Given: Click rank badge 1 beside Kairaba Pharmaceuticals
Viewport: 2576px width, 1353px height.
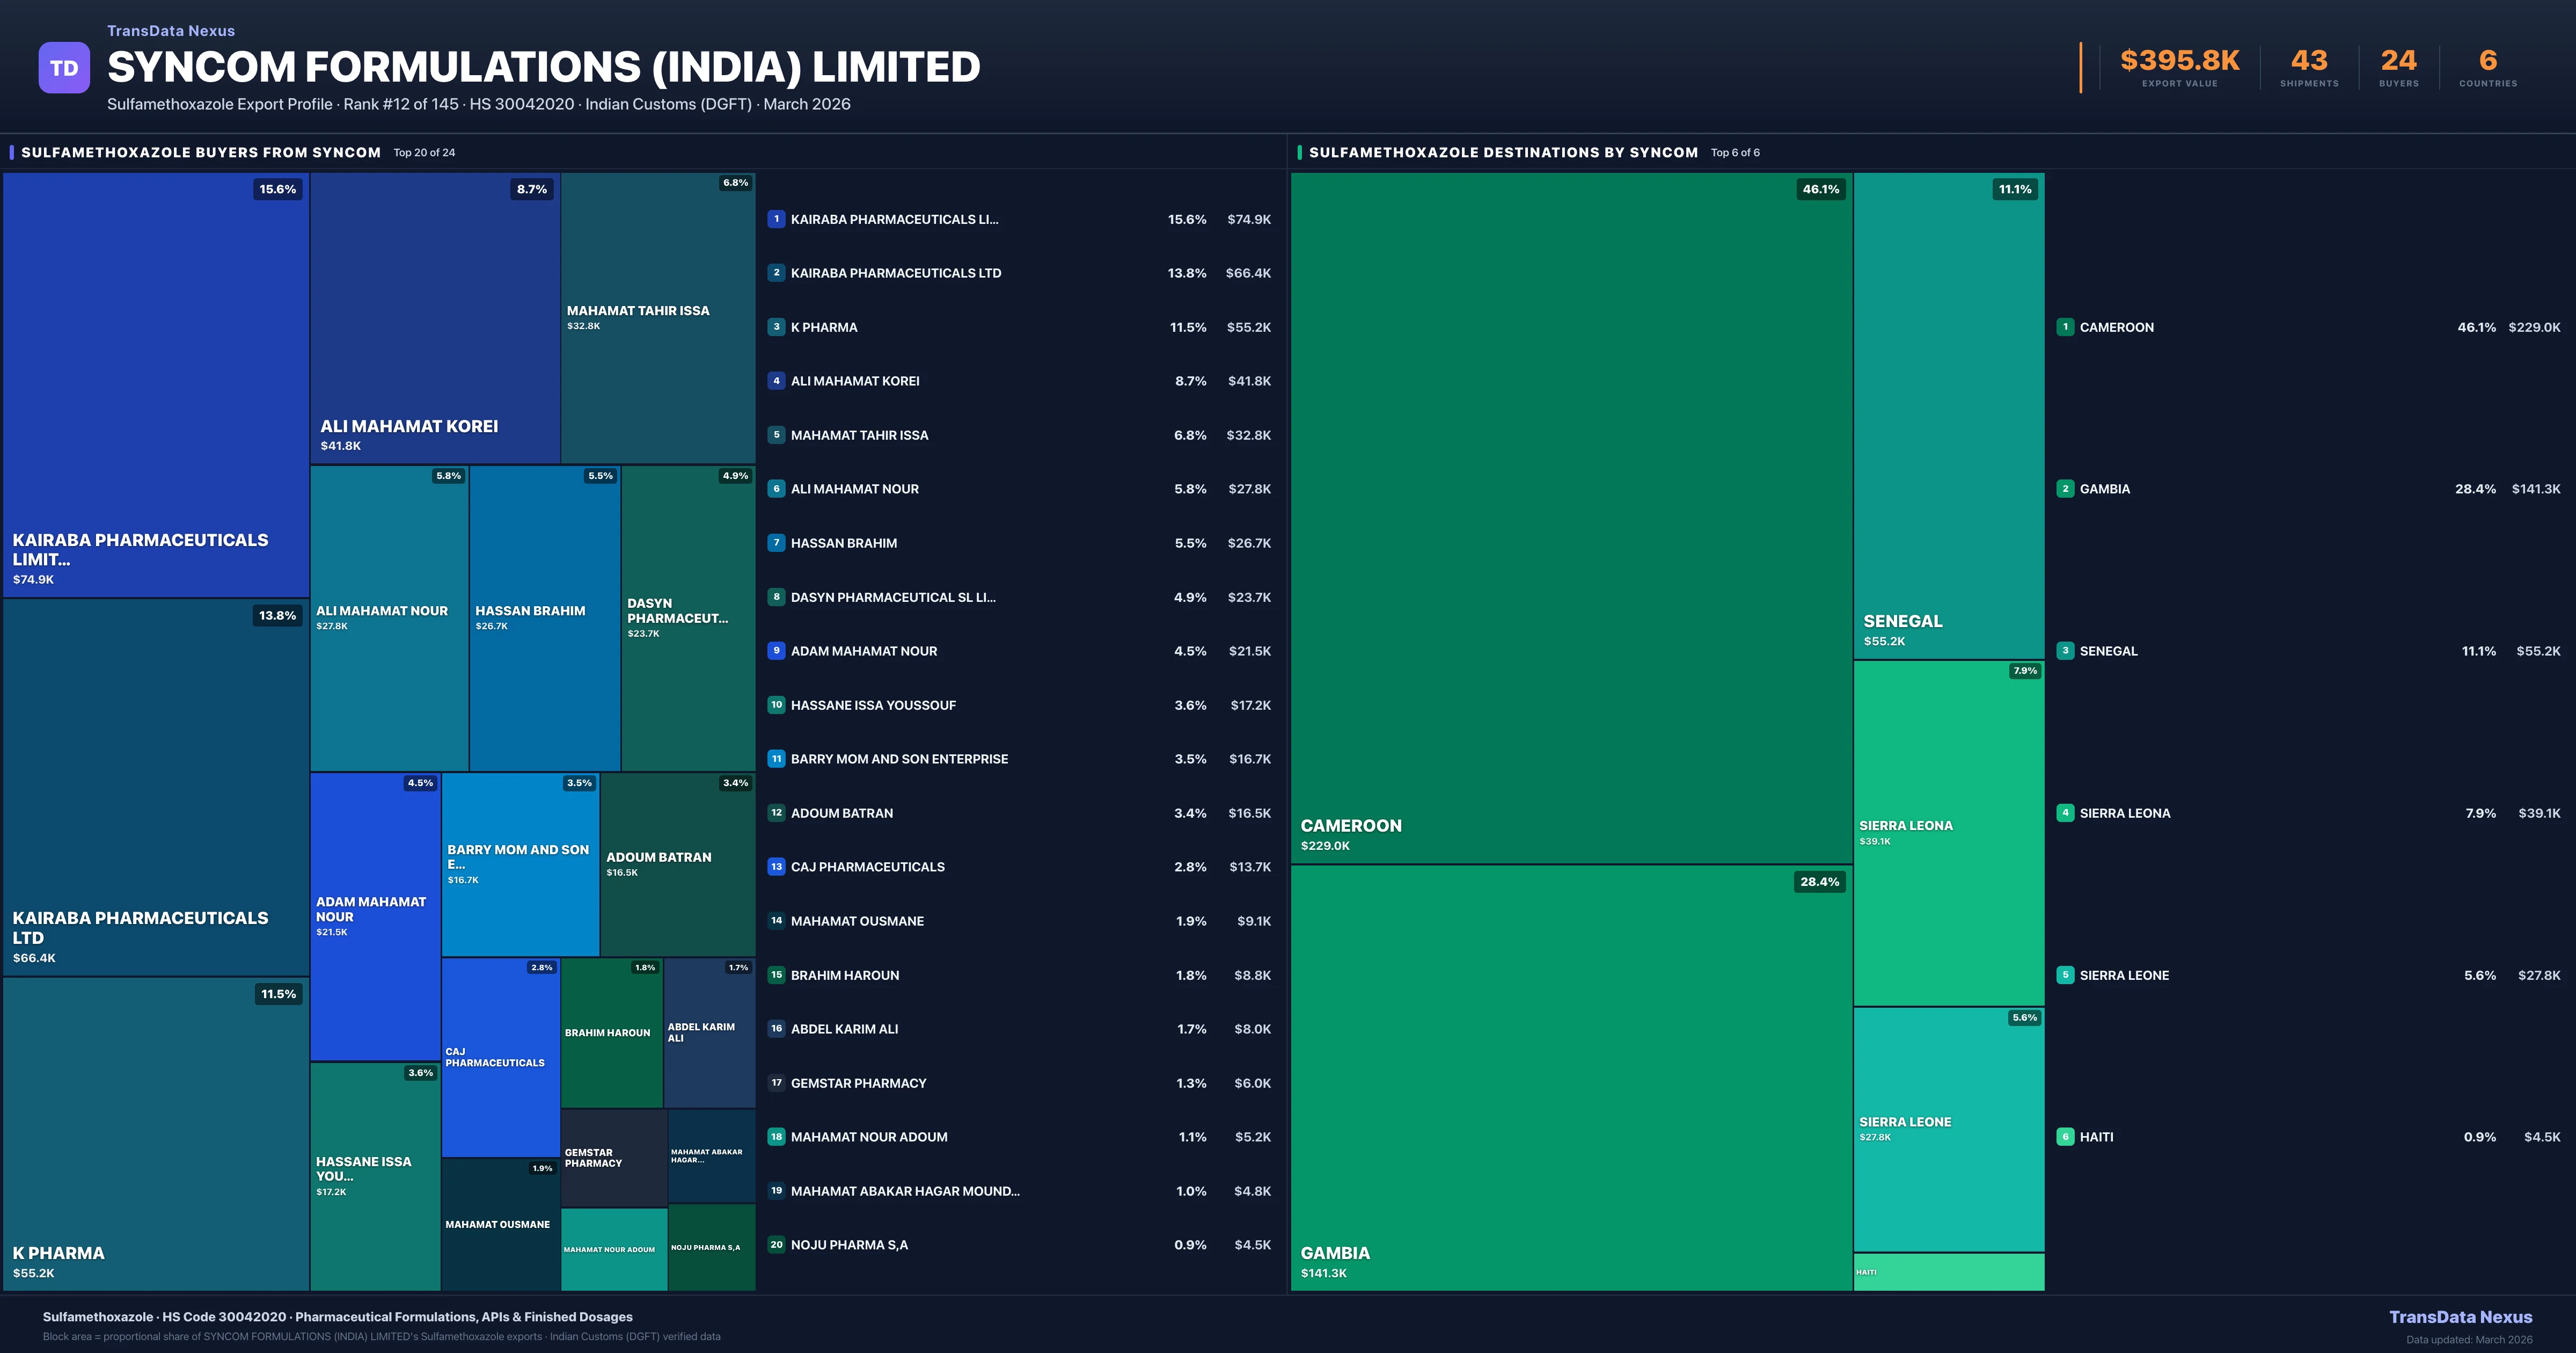Looking at the screenshot, I should tap(776, 219).
